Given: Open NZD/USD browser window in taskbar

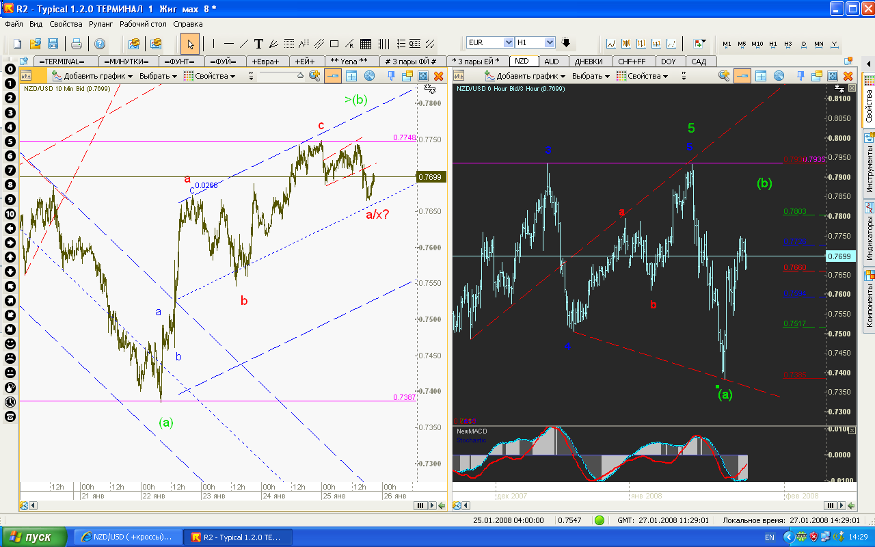Looking at the screenshot, I should [x=128, y=537].
